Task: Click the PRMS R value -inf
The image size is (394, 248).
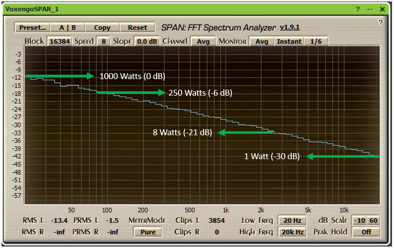Action: pyautogui.click(x=113, y=232)
